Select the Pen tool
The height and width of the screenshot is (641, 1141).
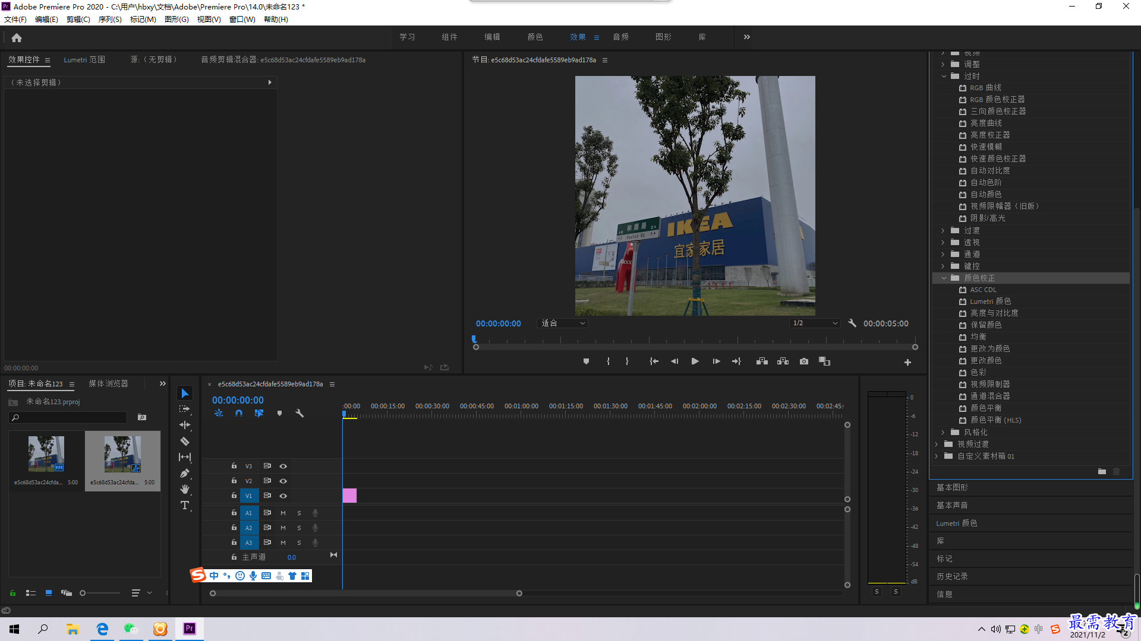(185, 473)
